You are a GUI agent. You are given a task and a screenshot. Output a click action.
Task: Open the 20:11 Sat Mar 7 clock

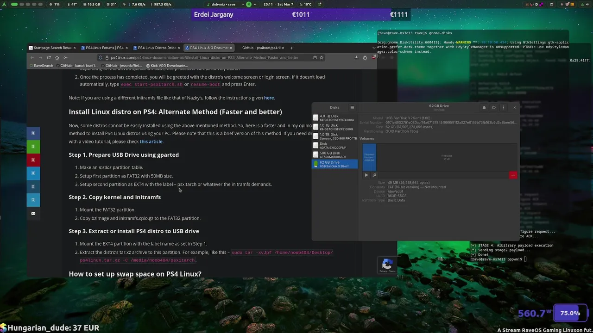pos(278,4)
